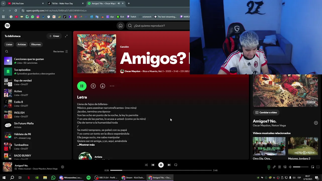
Task: Toggle the repeat button
Action: point(176,165)
